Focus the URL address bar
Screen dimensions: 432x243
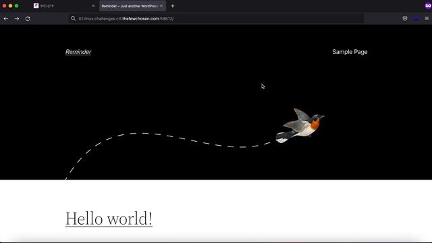pos(216,18)
